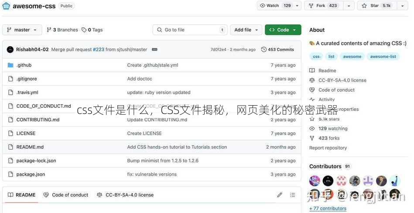
Task: Open the CODE_OF_CONDUCT.md file
Action: 44,106
